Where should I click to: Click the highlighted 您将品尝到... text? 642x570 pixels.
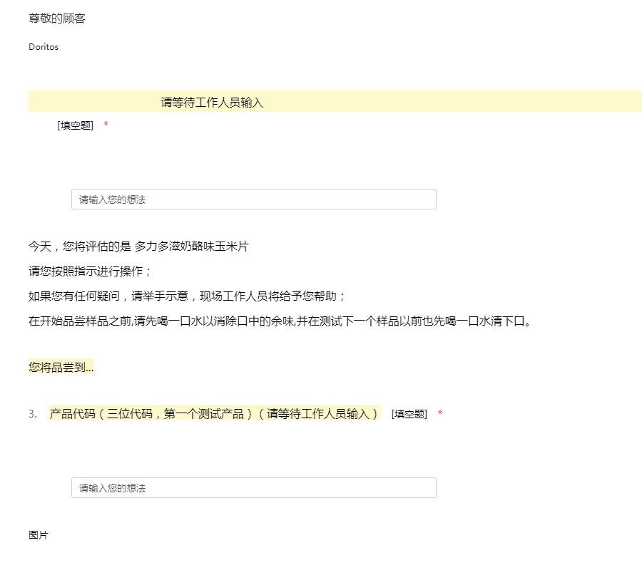click(x=61, y=368)
